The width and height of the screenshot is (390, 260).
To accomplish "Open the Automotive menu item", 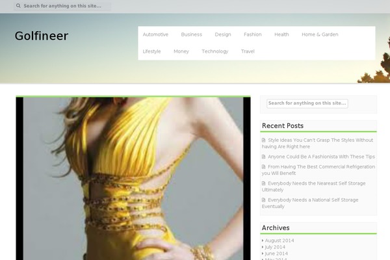I will pyautogui.click(x=155, y=34).
